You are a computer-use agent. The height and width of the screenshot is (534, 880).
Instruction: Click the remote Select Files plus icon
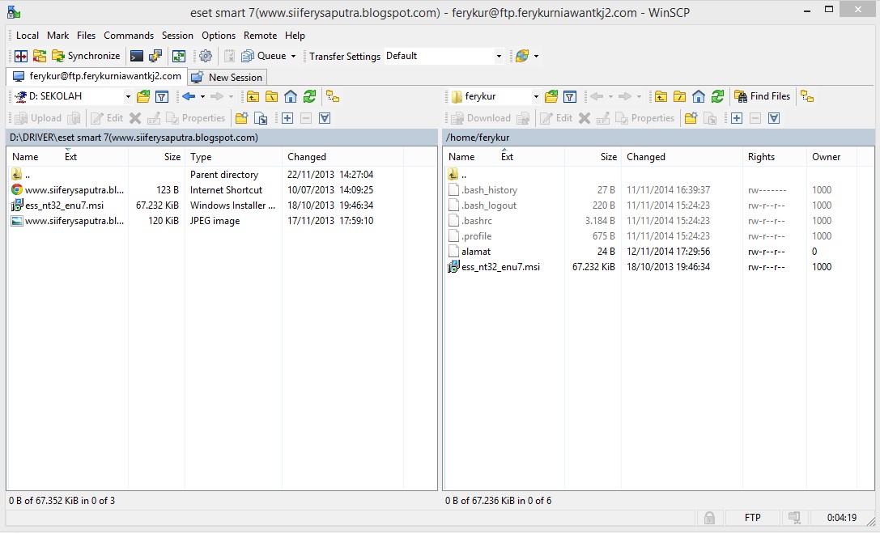point(737,118)
